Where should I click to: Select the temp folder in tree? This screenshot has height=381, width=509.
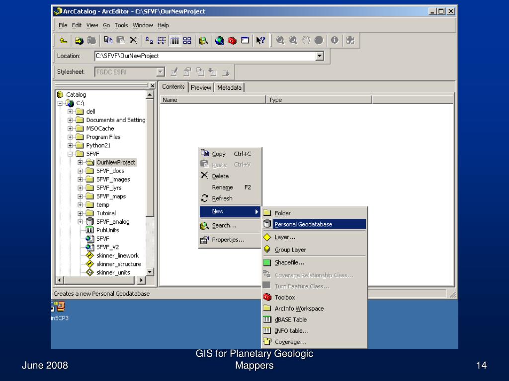(x=102, y=205)
